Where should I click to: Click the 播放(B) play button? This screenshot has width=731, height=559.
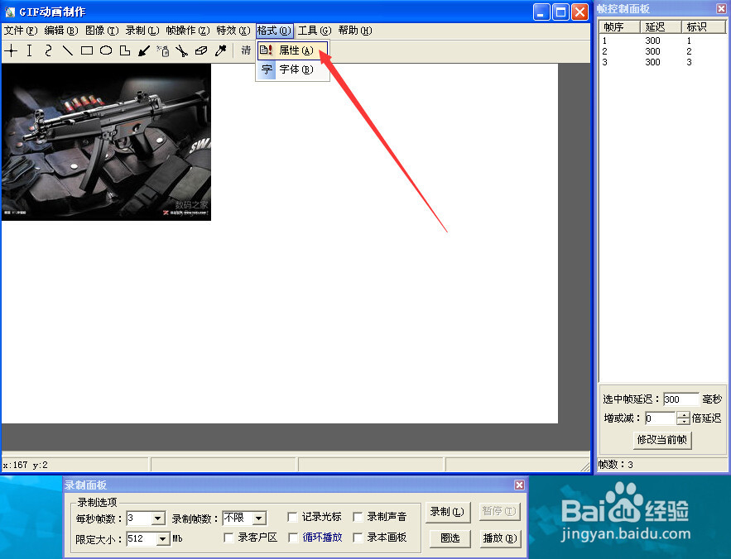(x=500, y=538)
